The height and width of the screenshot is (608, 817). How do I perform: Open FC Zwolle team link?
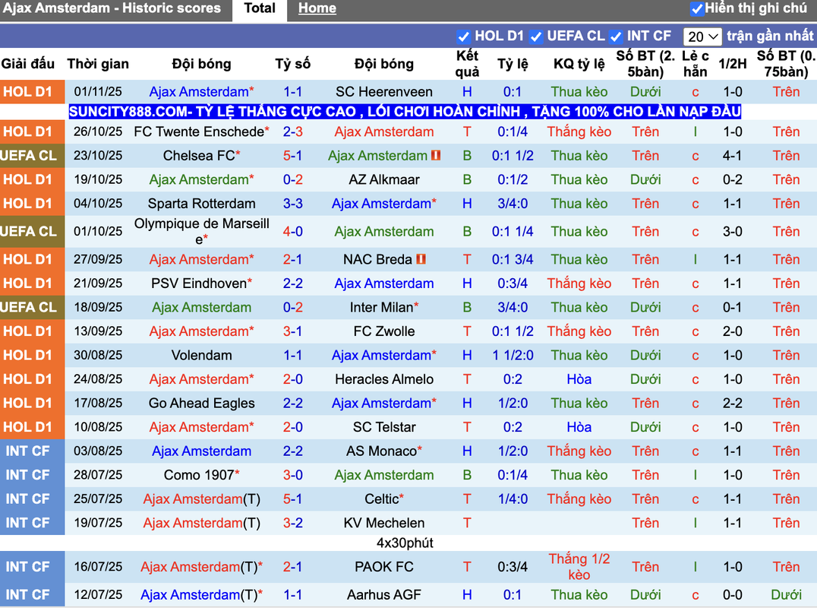[x=384, y=331]
